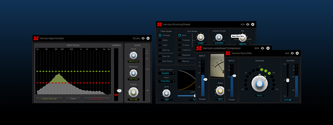
Task: Click the Dyno Mite compare icon
Action: [292, 53]
